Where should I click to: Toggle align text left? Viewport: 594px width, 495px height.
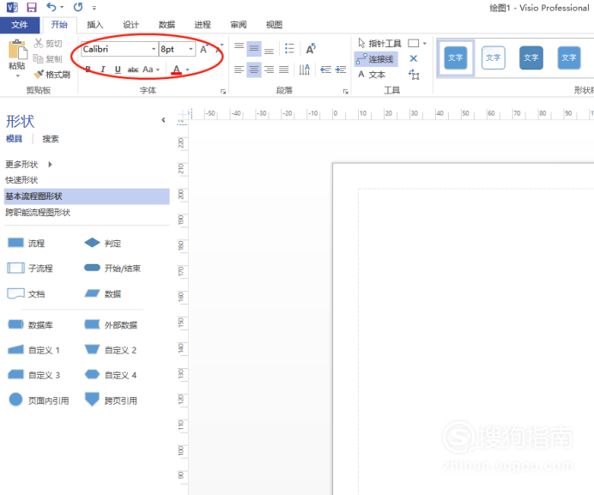point(239,69)
